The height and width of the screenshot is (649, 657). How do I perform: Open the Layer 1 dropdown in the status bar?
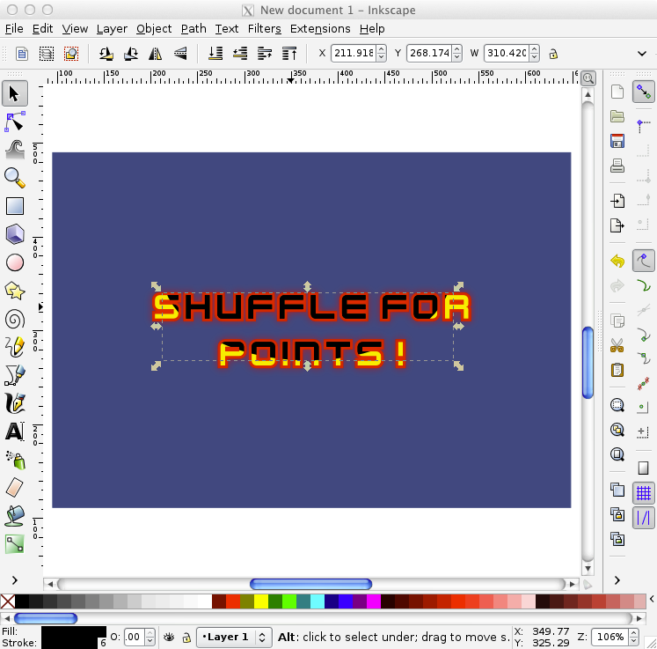click(234, 637)
